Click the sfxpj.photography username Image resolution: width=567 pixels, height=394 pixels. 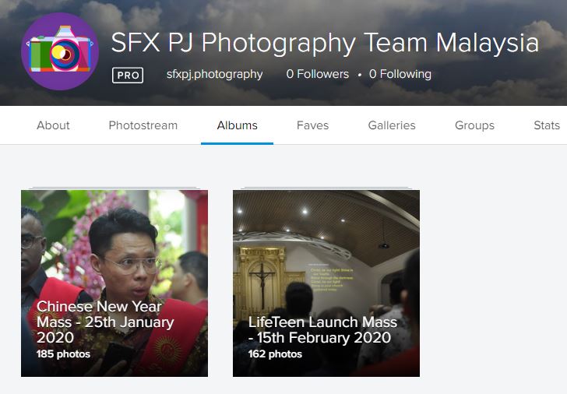[214, 75]
